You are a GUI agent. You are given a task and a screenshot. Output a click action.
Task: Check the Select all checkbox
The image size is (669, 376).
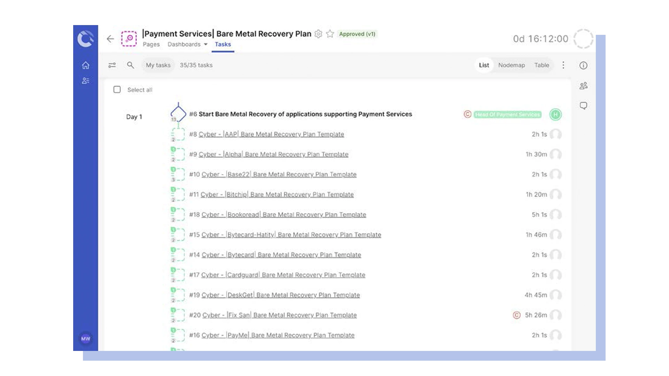117,90
